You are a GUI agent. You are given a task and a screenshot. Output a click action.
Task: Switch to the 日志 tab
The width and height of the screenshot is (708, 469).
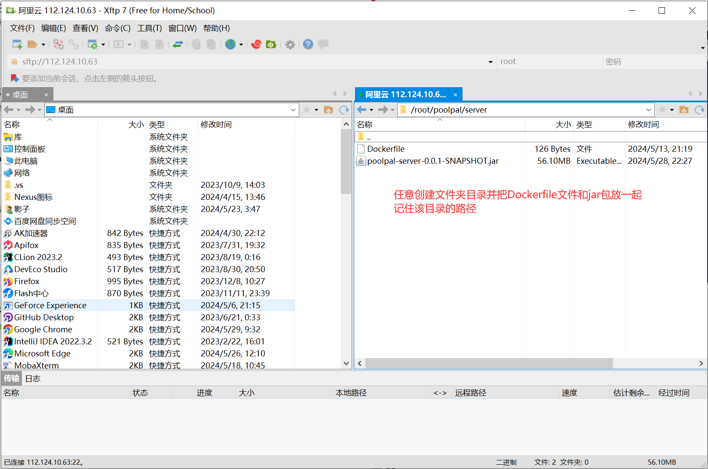click(x=33, y=378)
